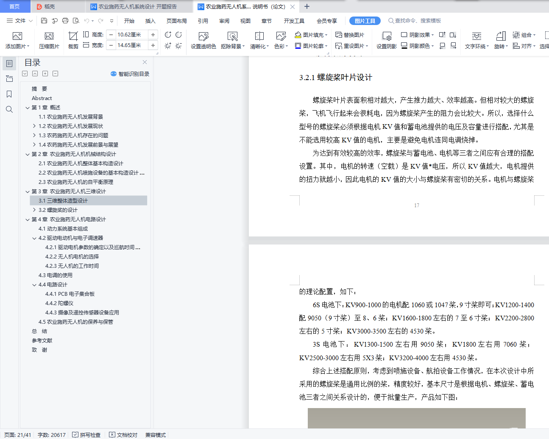Click the 压缩图片 compress picture tool

coord(49,41)
